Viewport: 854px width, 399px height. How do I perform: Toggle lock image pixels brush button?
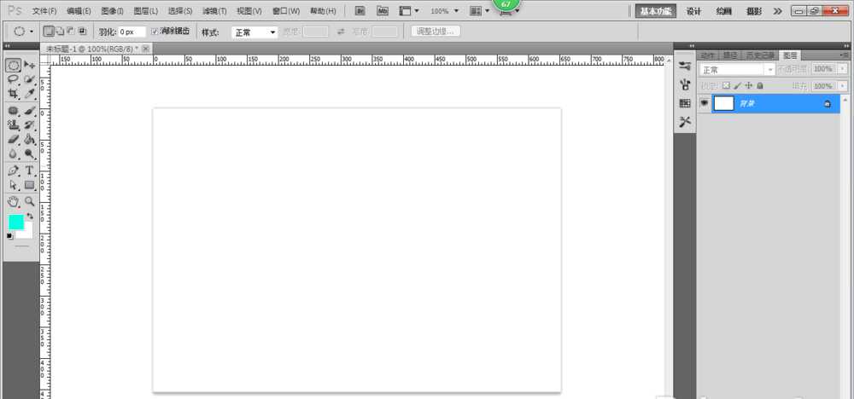pyautogui.click(x=738, y=86)
